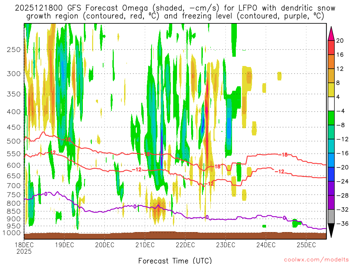
Task: Click the 950 pressure level label
Action: 14,226
